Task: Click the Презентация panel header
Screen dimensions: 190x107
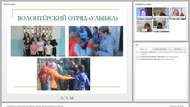Action: pyautogui.click(x=9, y=4)
